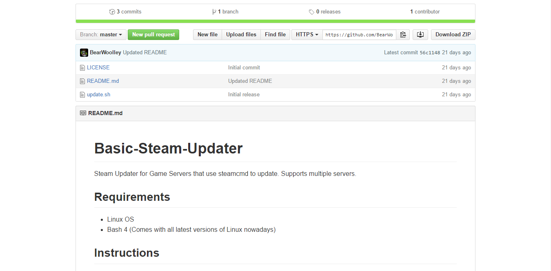Open the Branch master selector
Viewport: 551px width, 271px height.
click(100, 35)
